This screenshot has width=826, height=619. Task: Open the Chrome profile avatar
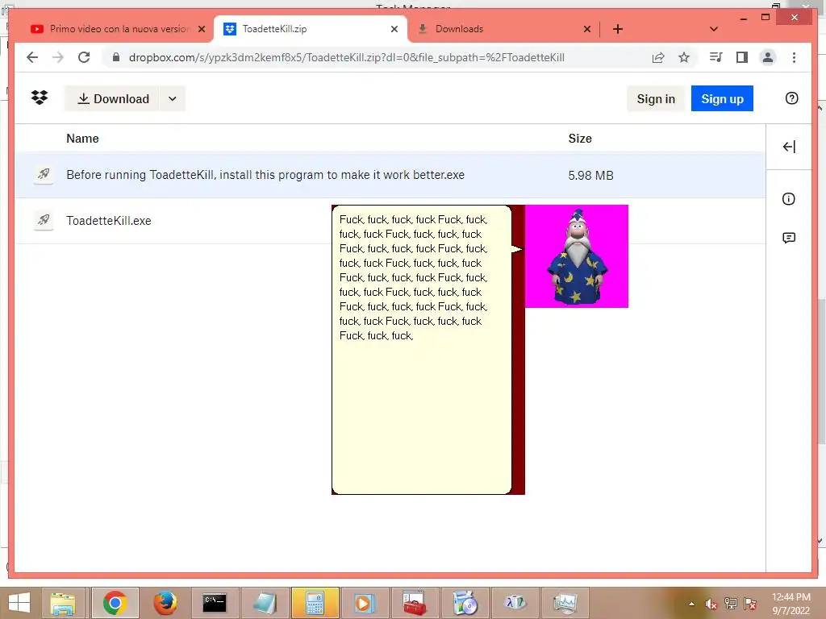click(768, 57)
